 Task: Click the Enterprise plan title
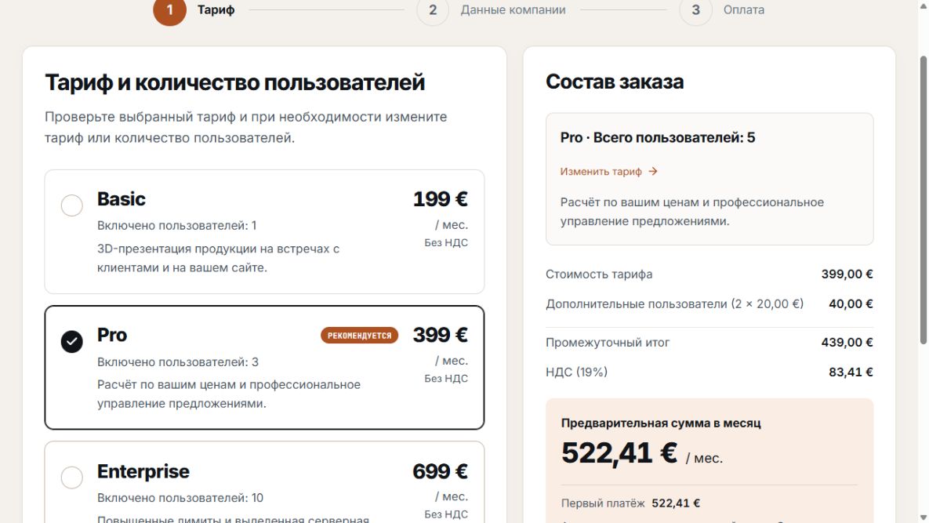click(143, 471)
